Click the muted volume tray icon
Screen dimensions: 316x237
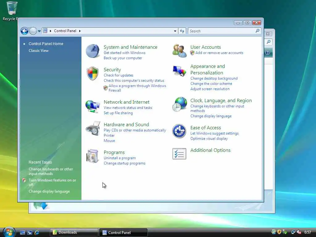click(x=299, y=232)
